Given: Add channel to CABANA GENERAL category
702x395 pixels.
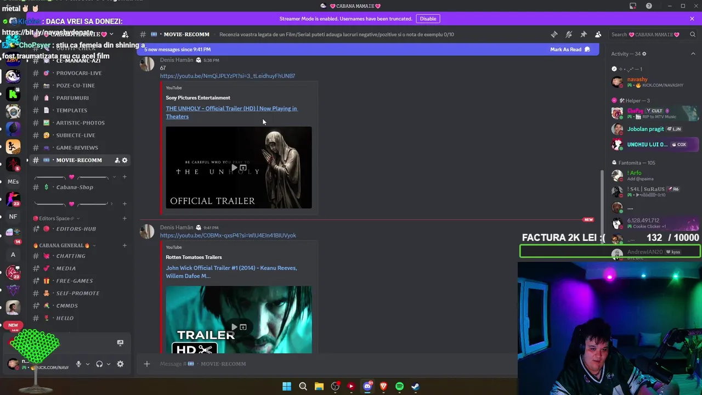Looking at the screenshot, I should click(124, 245).
